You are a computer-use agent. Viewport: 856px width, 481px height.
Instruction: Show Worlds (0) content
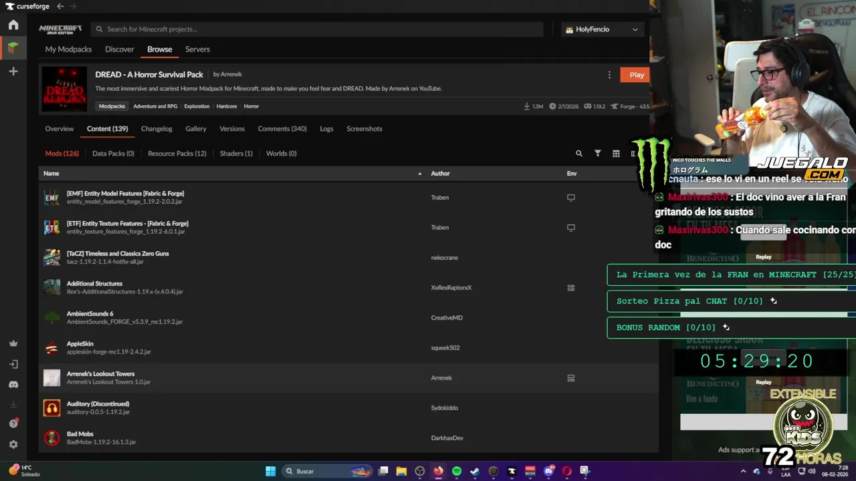coord(282,154)
